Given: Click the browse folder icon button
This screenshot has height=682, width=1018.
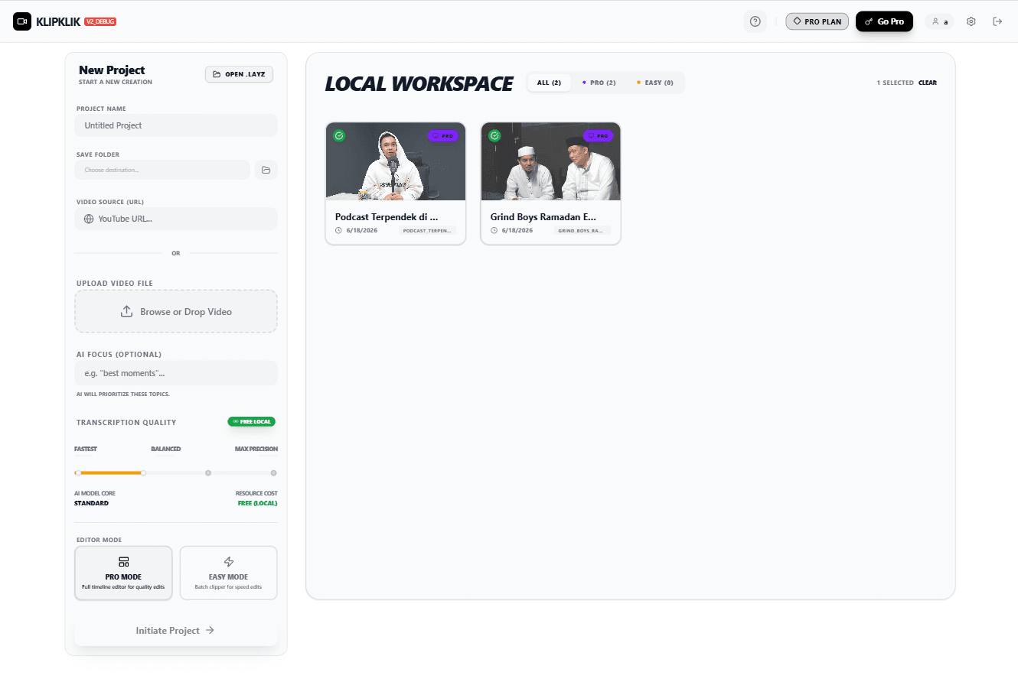Looking at the screenshot, I should pyautogui.click(x=266, y=170).
